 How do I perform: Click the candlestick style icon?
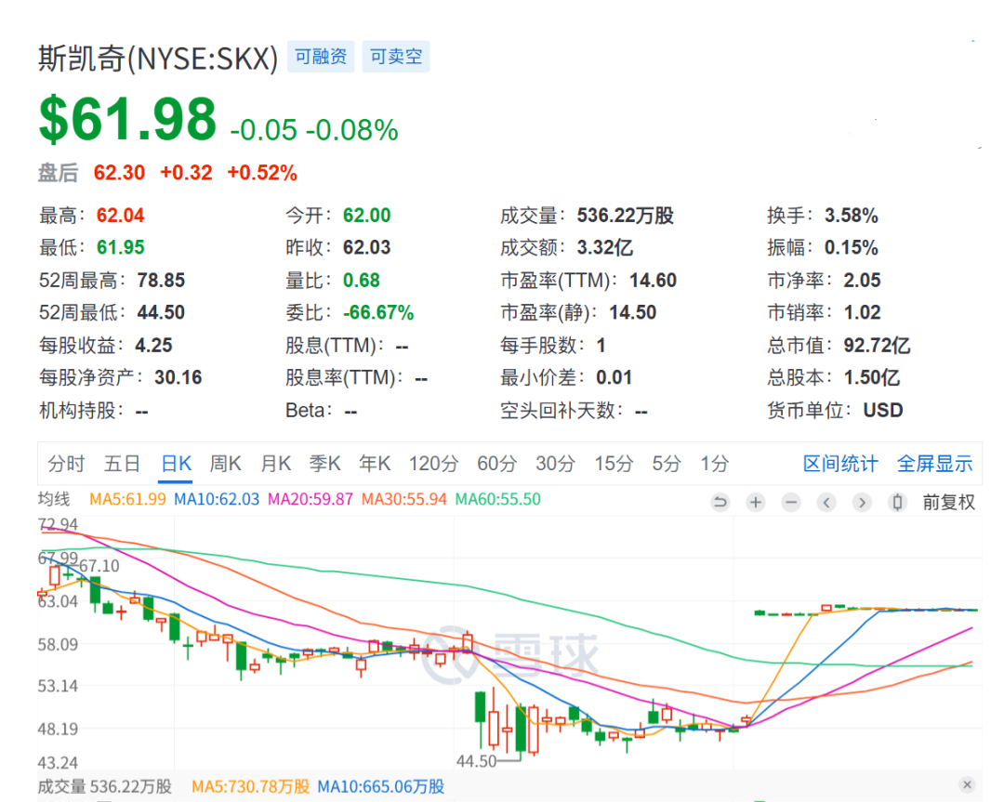pos(898,503)
